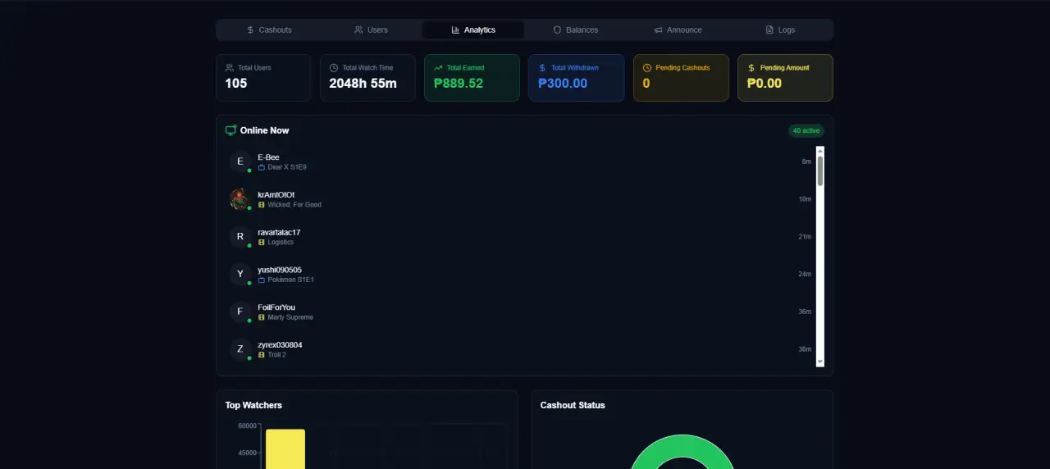Click the username FoilForYou

tap(276, 307)
